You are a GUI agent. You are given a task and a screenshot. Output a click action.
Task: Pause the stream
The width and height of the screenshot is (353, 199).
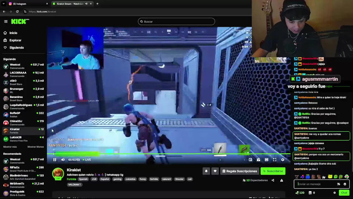55,159
